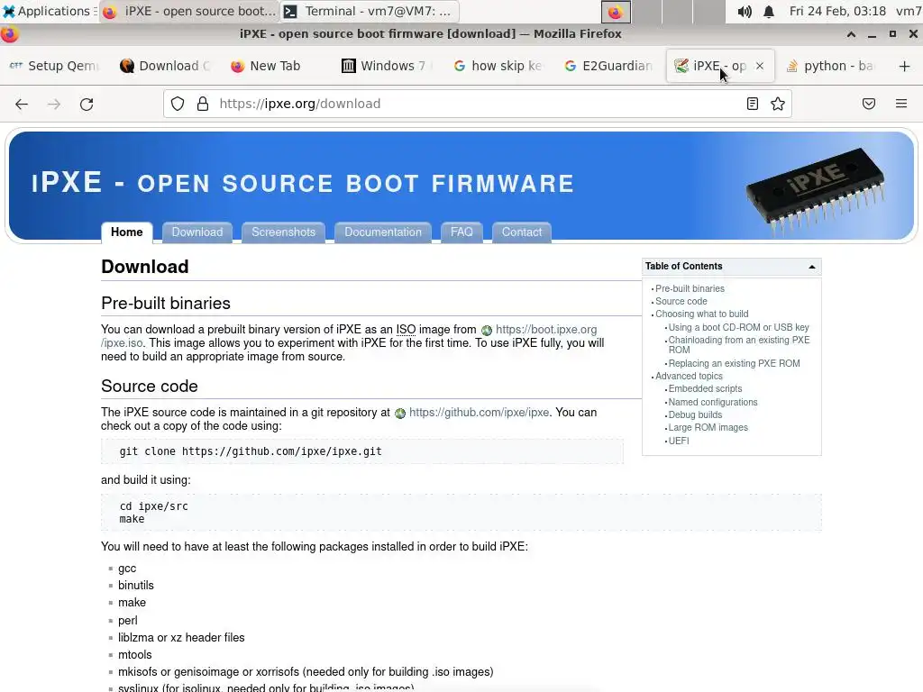
Task: Click the mtools list item
Action: pyautogui.click(x=134, y=655)
